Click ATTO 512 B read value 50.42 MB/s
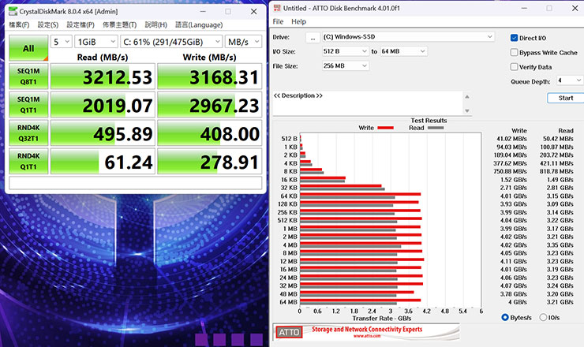Screen dimensions: 584x347 pyautogui.click(x=558, y=139)
